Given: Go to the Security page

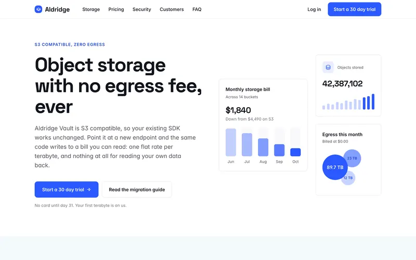Looking at the screenshot, I should (141, 9).
